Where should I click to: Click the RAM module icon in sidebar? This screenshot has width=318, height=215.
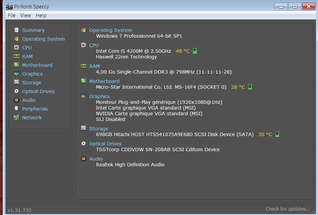tap(16, 56)
